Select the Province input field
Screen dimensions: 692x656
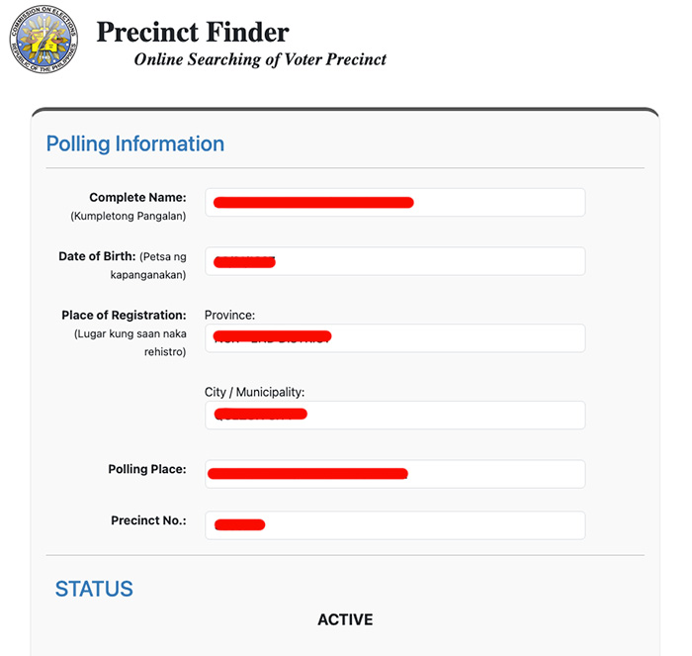click(394, 338)
